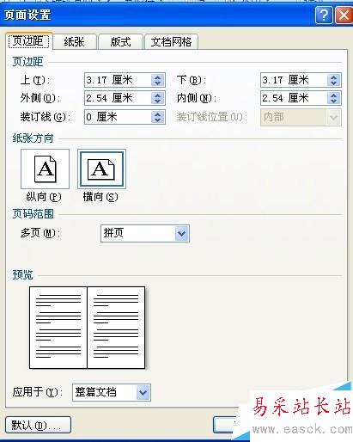Screen dimensions: 353x442
Task: Click the 内侧 margin value field
Action: click(x=294, y=98)
